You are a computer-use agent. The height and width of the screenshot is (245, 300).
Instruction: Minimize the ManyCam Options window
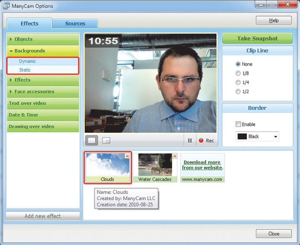click(261, 4)
